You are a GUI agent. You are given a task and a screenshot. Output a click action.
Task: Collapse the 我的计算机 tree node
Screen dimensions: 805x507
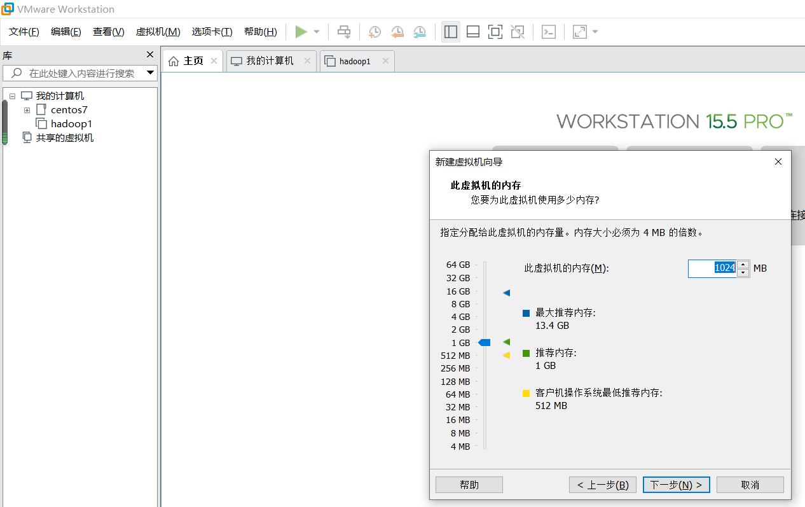click(x=12, y=96)
